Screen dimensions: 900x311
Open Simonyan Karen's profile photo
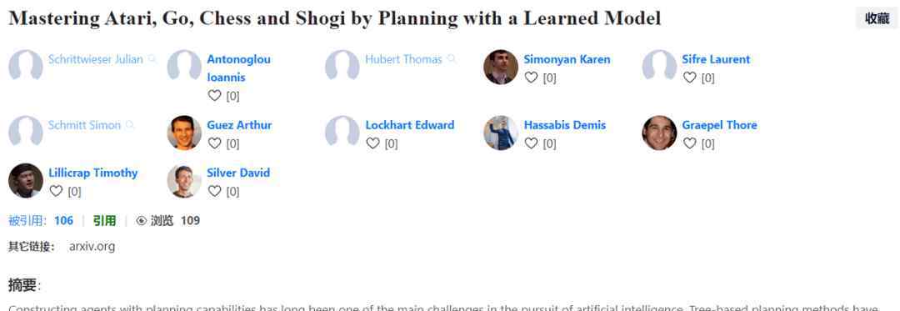coord(501,68)
